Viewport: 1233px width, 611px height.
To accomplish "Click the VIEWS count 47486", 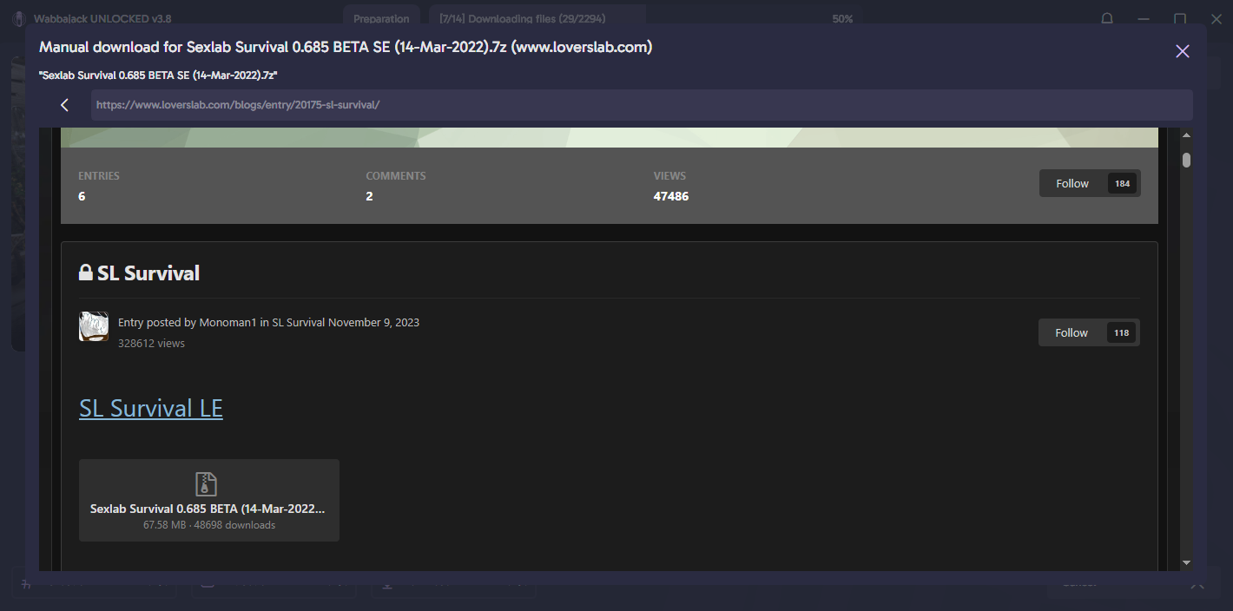I will [671, 196].
